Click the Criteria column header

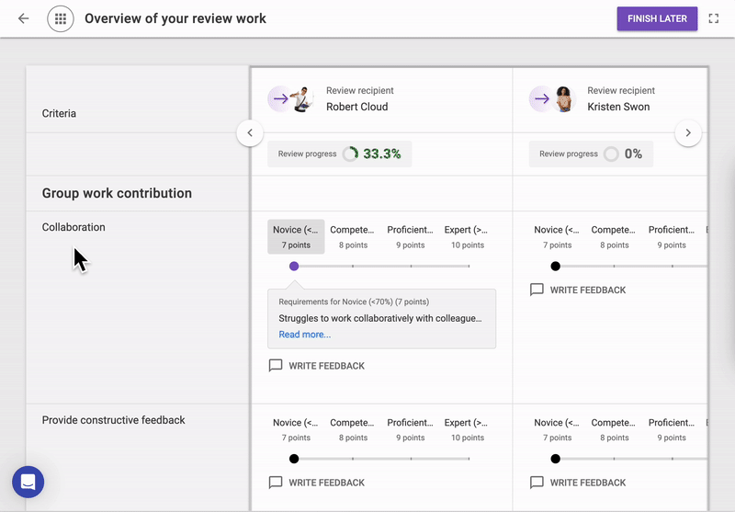pos(59,113)
